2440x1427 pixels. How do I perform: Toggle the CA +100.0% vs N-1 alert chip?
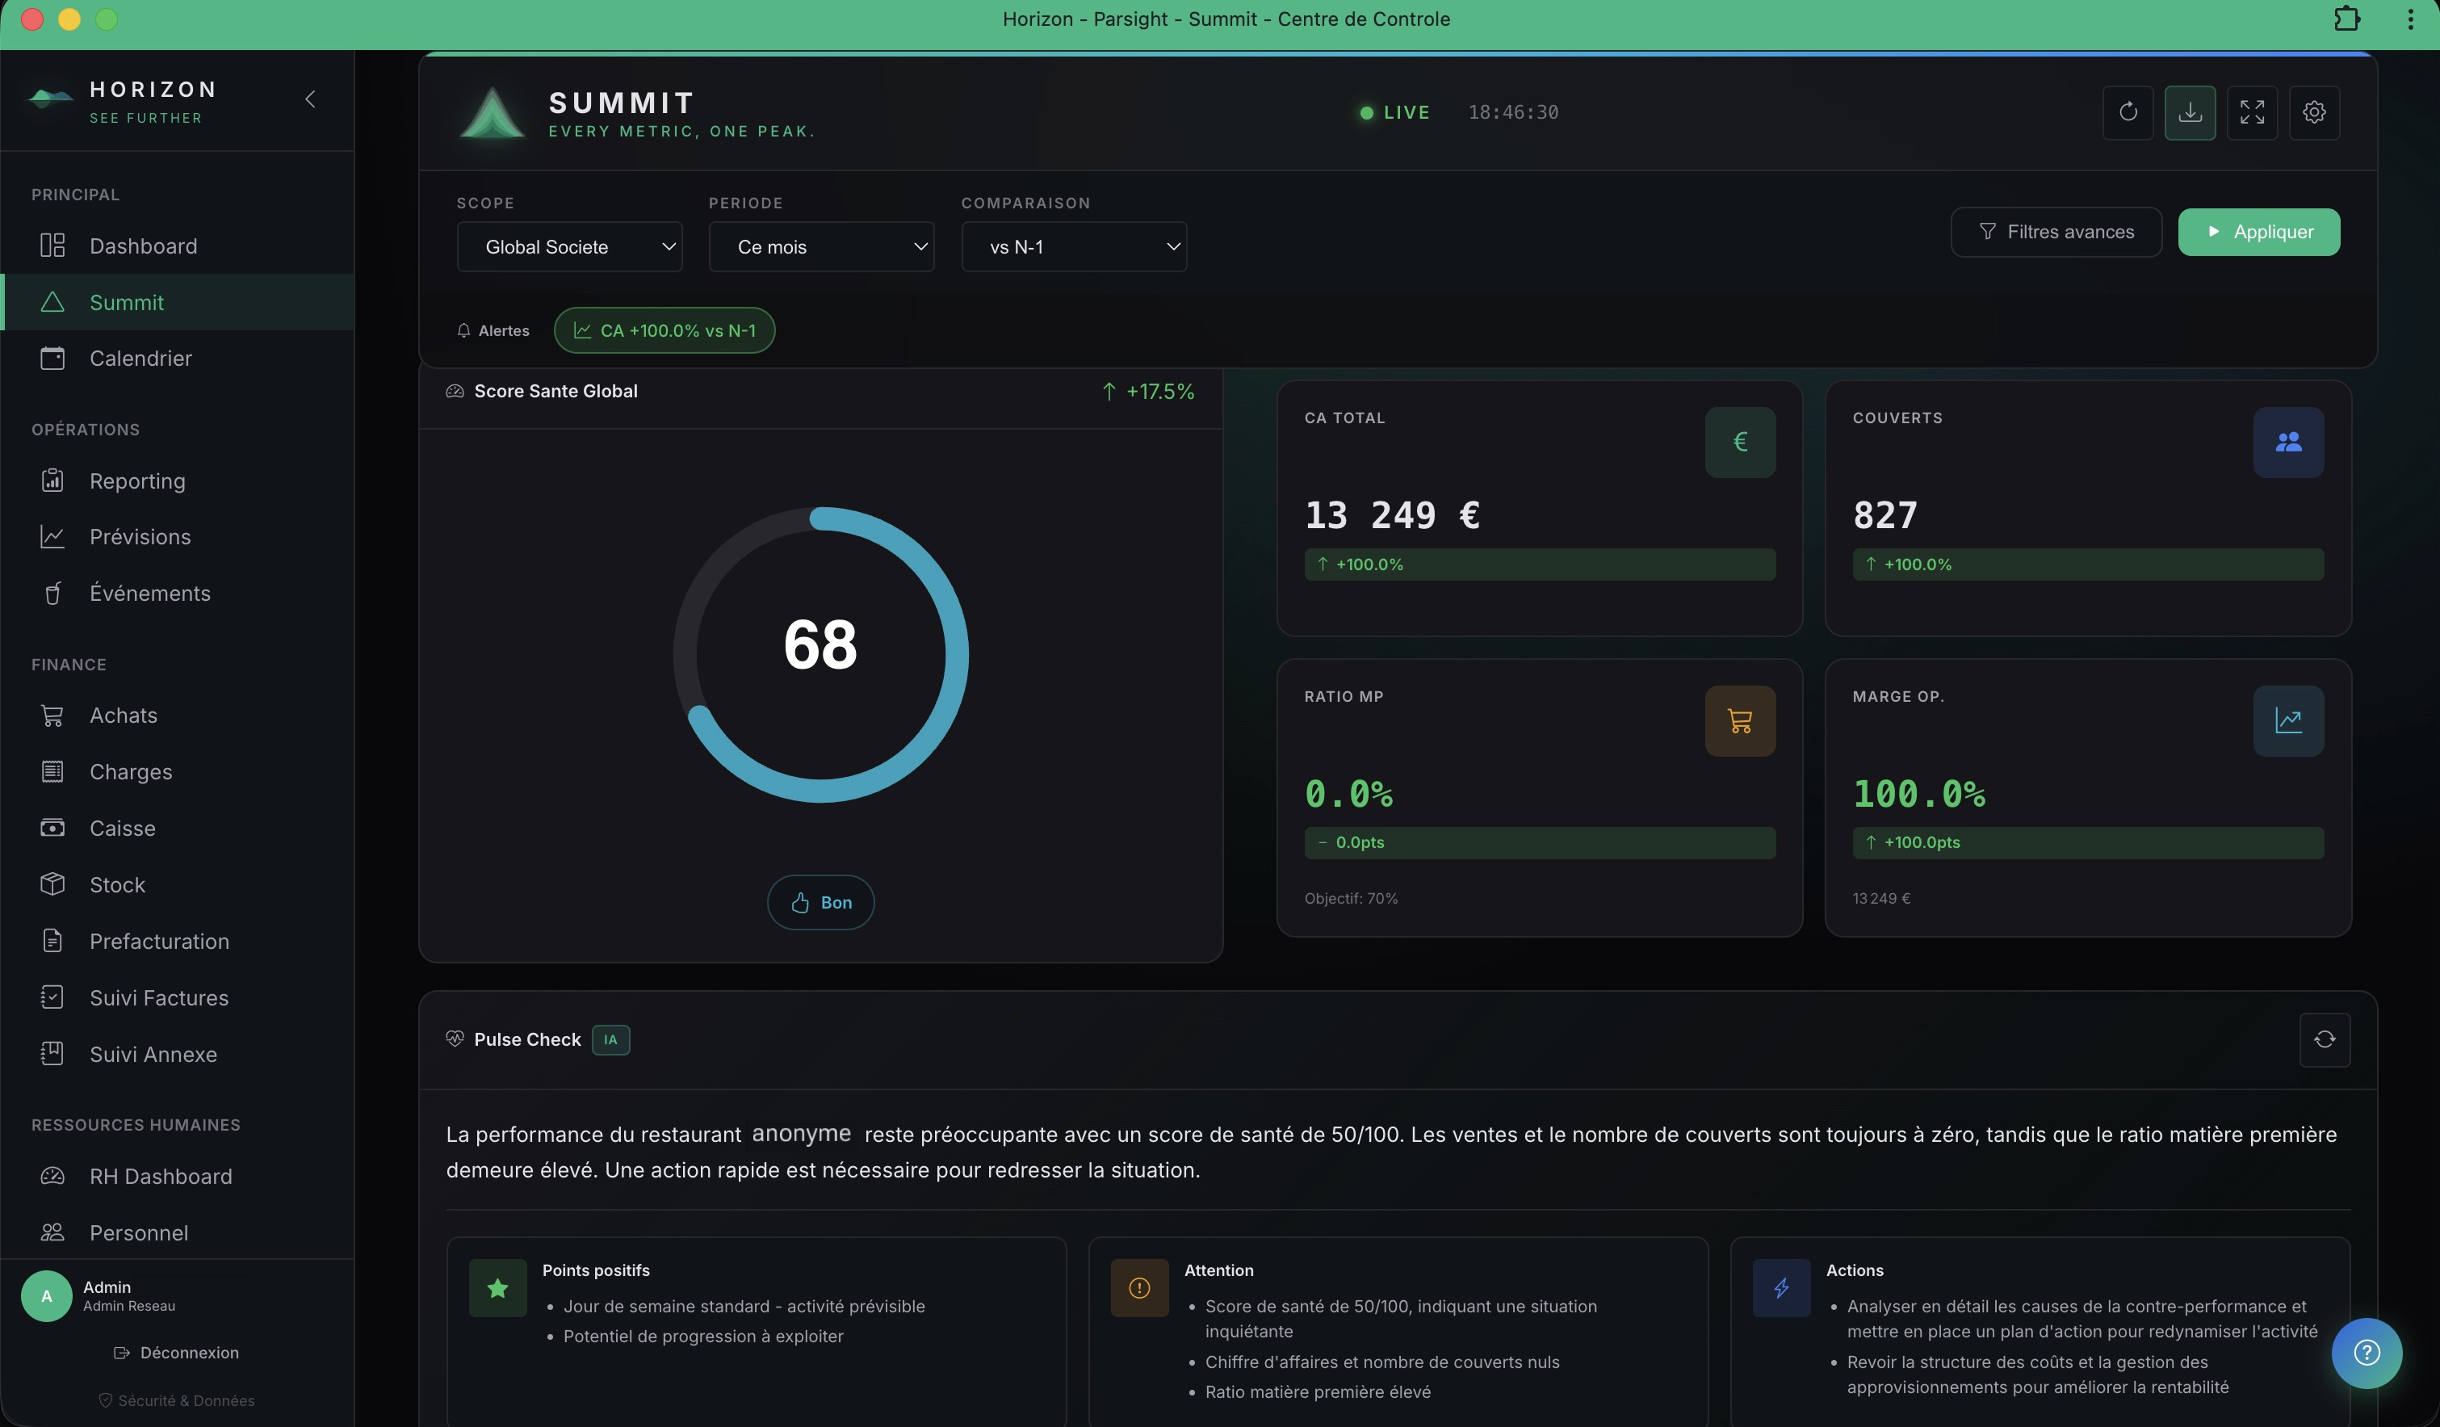[x=665, y=330]
